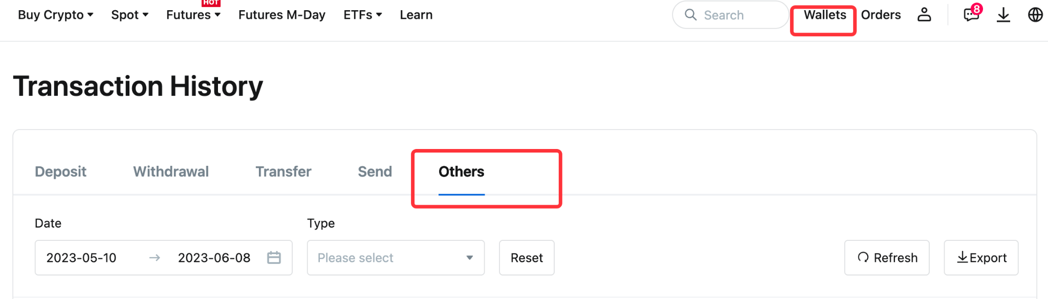Image resolution: width=1048 pixels, height=299 pixels.
Task: Click the Reset button
Action: 527,258
